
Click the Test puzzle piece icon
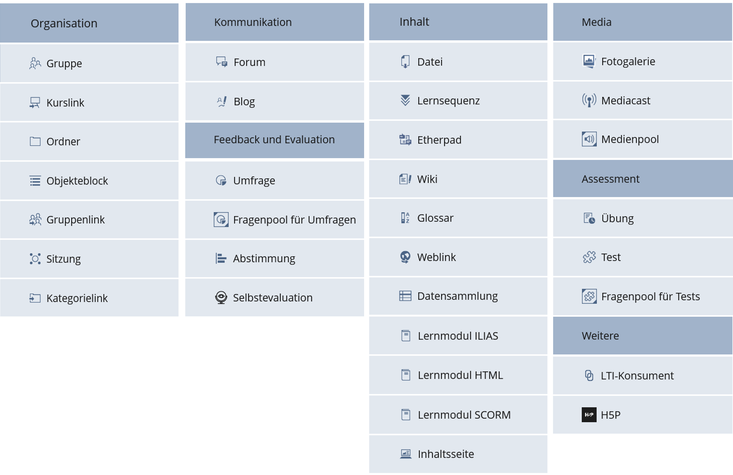(x=589, y=257)
